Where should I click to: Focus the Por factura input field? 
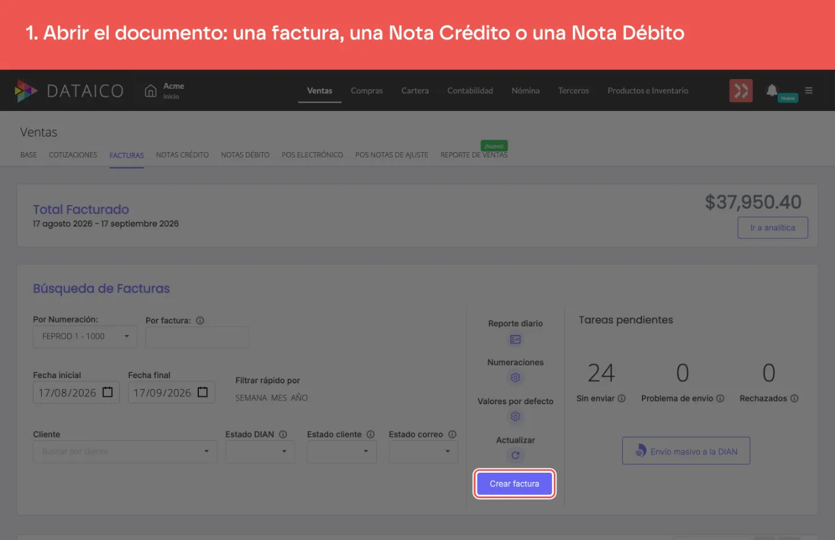tap(197, 337)
